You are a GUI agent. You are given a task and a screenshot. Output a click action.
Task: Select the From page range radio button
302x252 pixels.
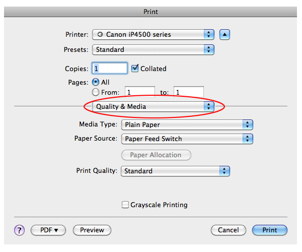click(96, 92)
